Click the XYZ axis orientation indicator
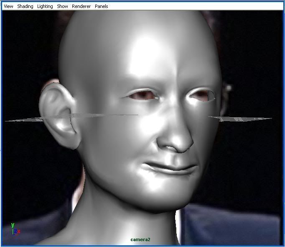Screen dimensions: 285x247 [15, 229]
